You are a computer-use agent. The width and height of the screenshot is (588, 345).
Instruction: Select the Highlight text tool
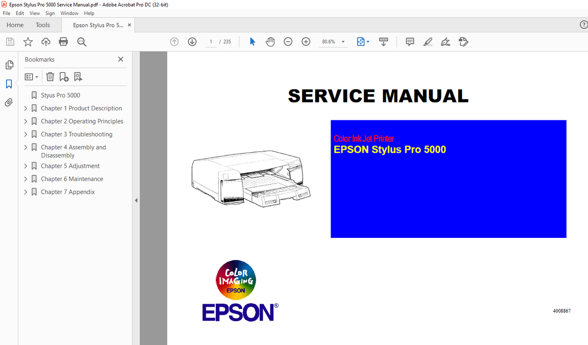(x=428, y=42)
